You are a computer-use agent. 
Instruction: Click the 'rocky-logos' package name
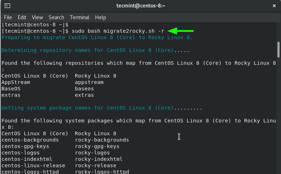click(92, 153)
